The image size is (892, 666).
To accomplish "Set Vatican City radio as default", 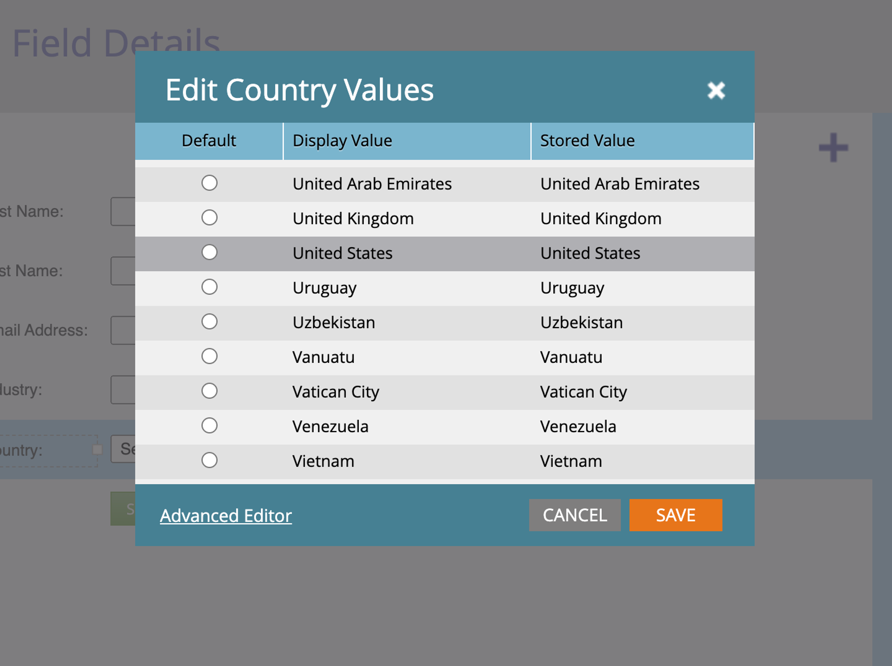I will click(x=209, y=391).
